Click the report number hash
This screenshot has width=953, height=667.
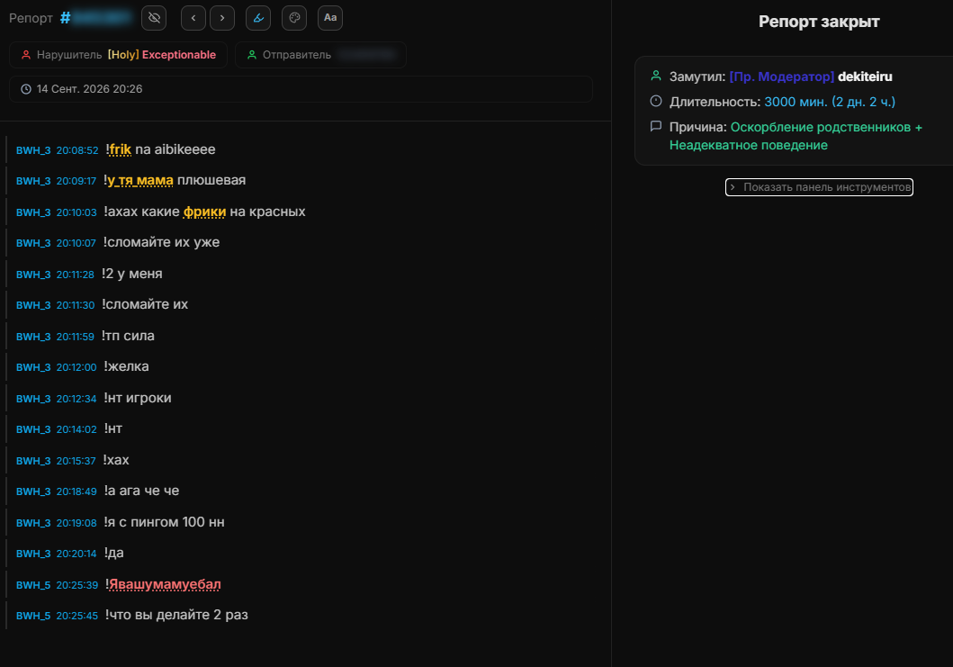[x=65, y=18]
